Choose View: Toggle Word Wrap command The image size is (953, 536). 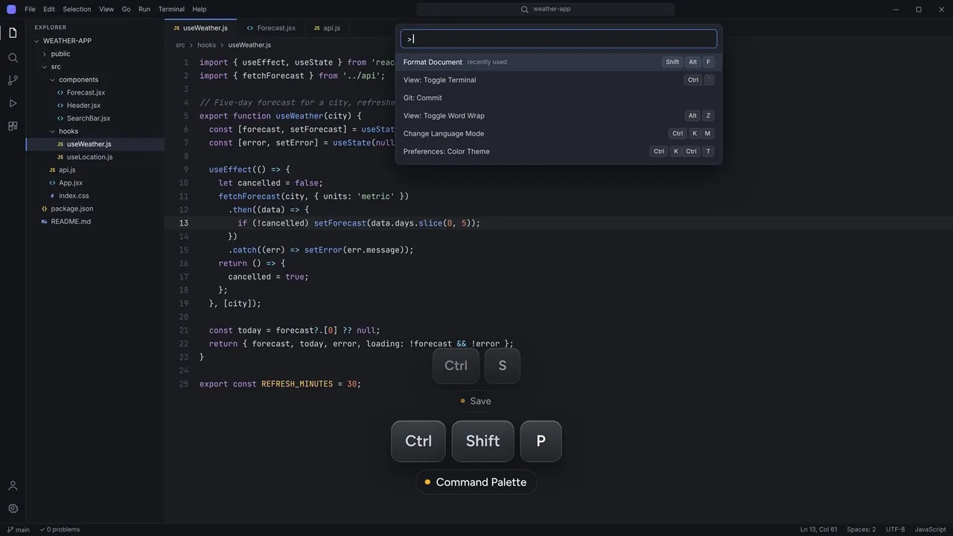[558, 115]
